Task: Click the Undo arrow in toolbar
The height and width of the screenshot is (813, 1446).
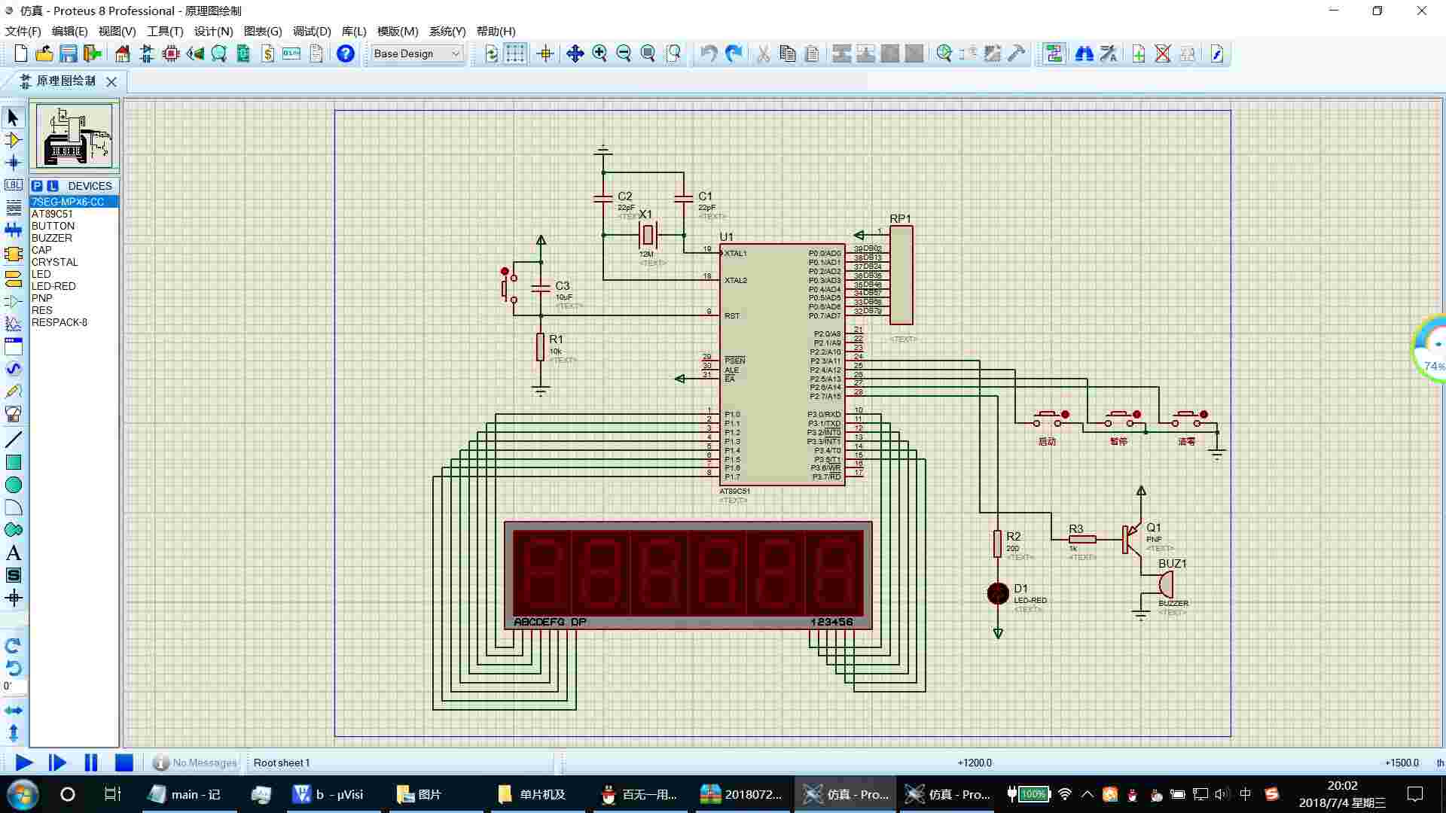Action: (708, 53)
